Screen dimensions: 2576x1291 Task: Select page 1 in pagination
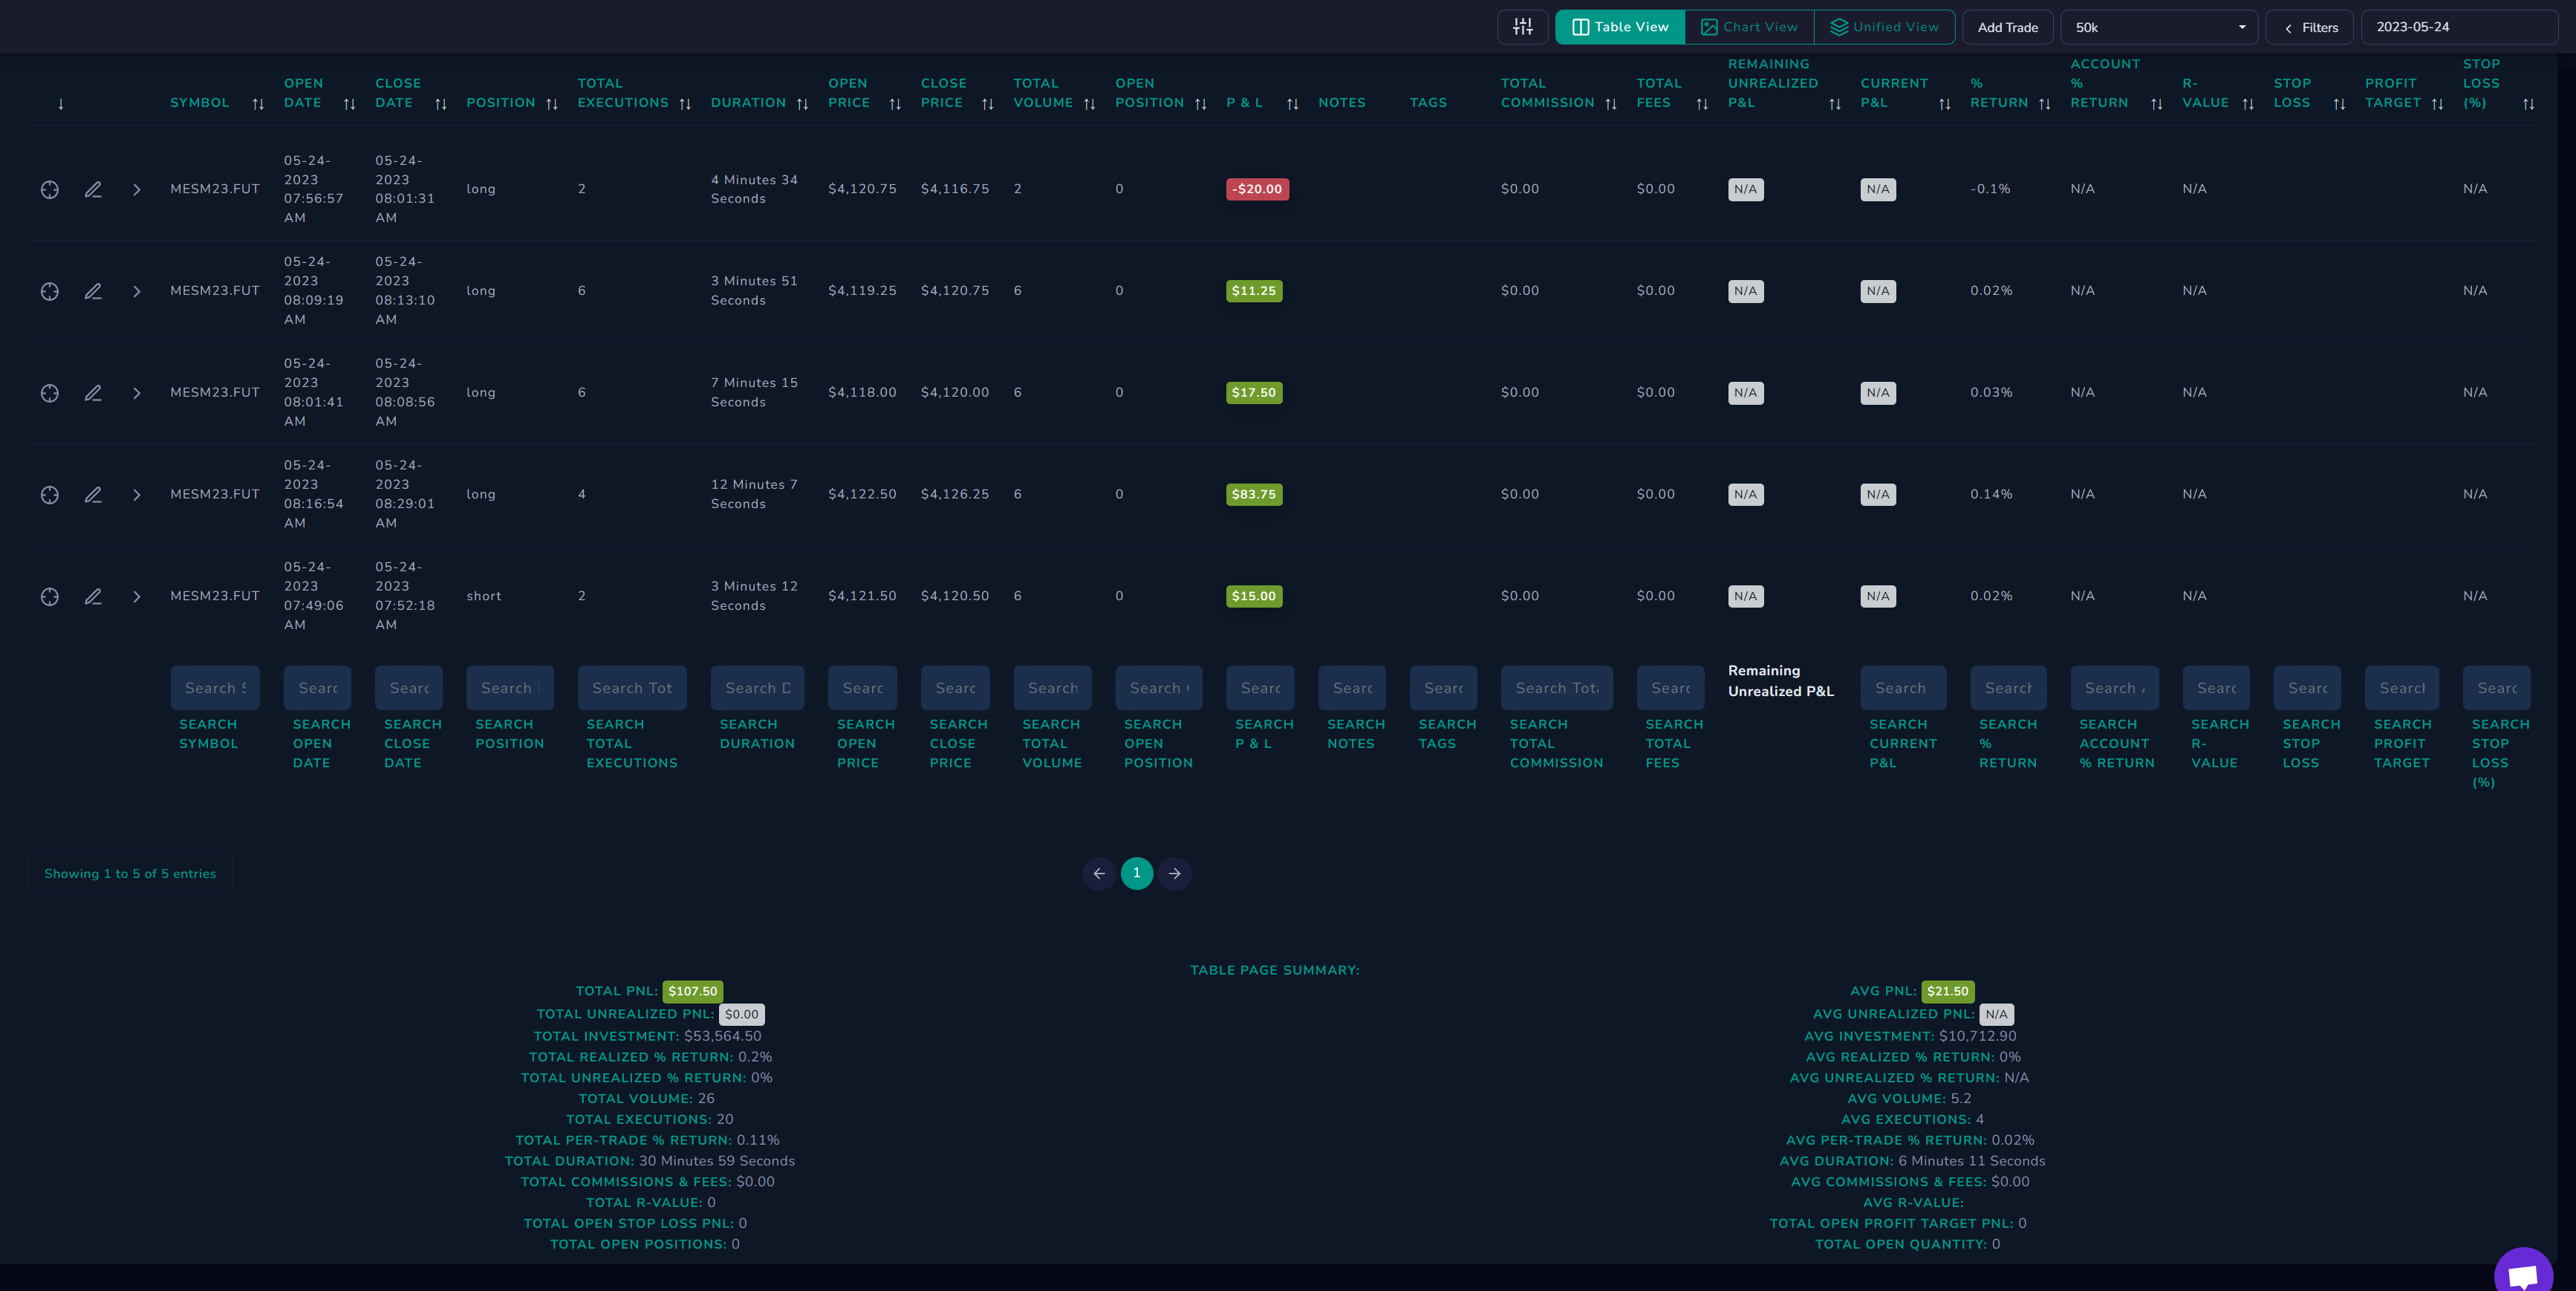click(x=1137, y=874)
